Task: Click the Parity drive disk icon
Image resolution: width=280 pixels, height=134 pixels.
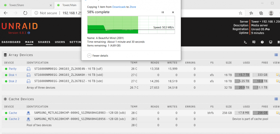Action: point(29,69)
